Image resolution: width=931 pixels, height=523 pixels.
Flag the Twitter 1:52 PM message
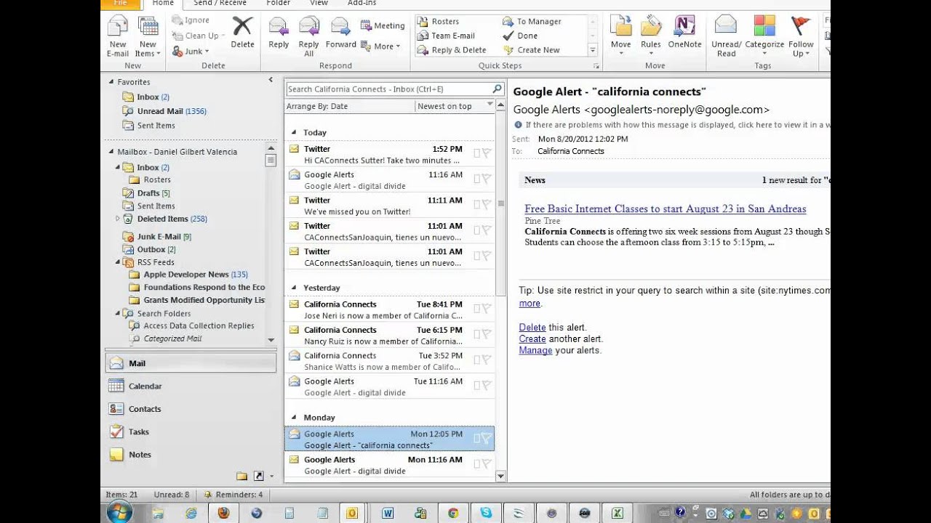487,153
